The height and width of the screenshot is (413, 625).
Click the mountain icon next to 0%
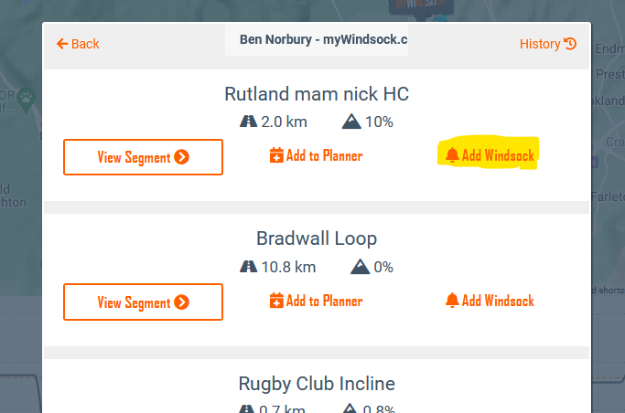[x=361, y=267]
